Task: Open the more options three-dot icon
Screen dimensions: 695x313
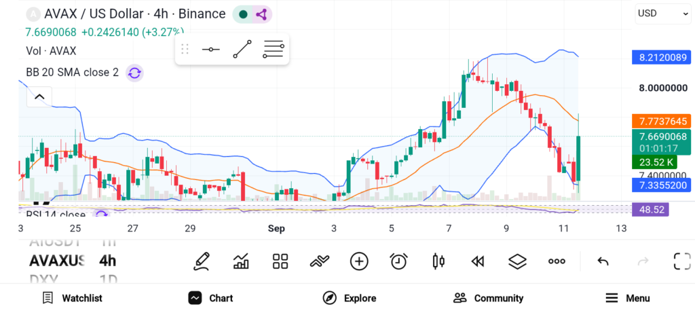Action: click(557, 261)
